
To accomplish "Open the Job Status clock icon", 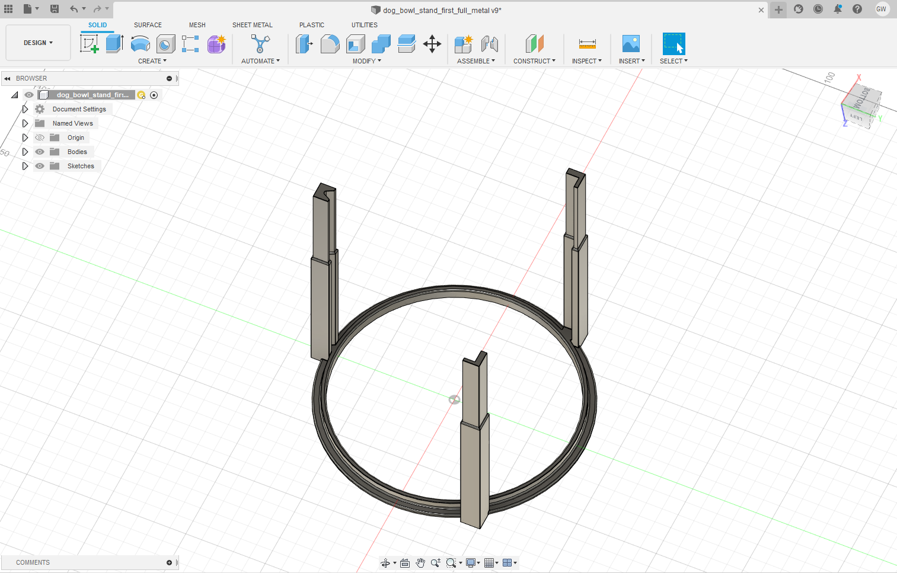I will 818,9.
